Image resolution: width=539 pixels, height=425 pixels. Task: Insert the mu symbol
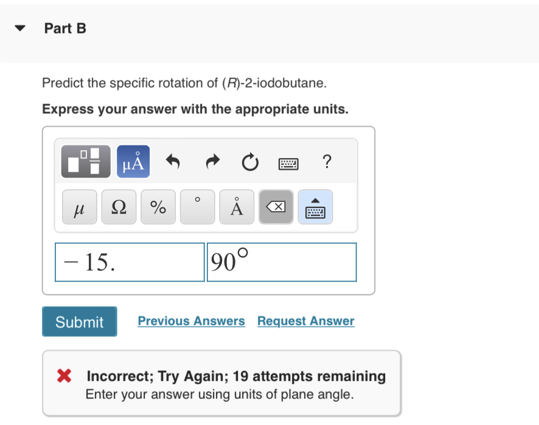tap(79, 207)
